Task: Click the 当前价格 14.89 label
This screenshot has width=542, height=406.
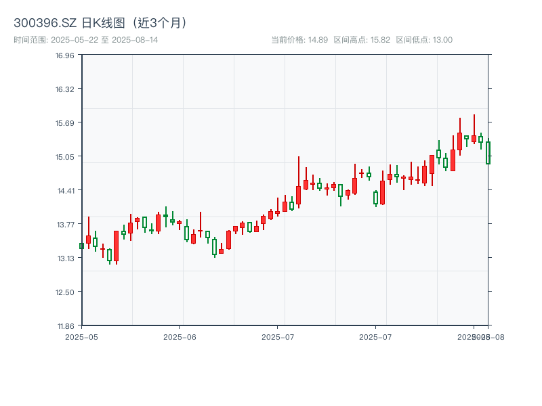Action: pos(299,40)
